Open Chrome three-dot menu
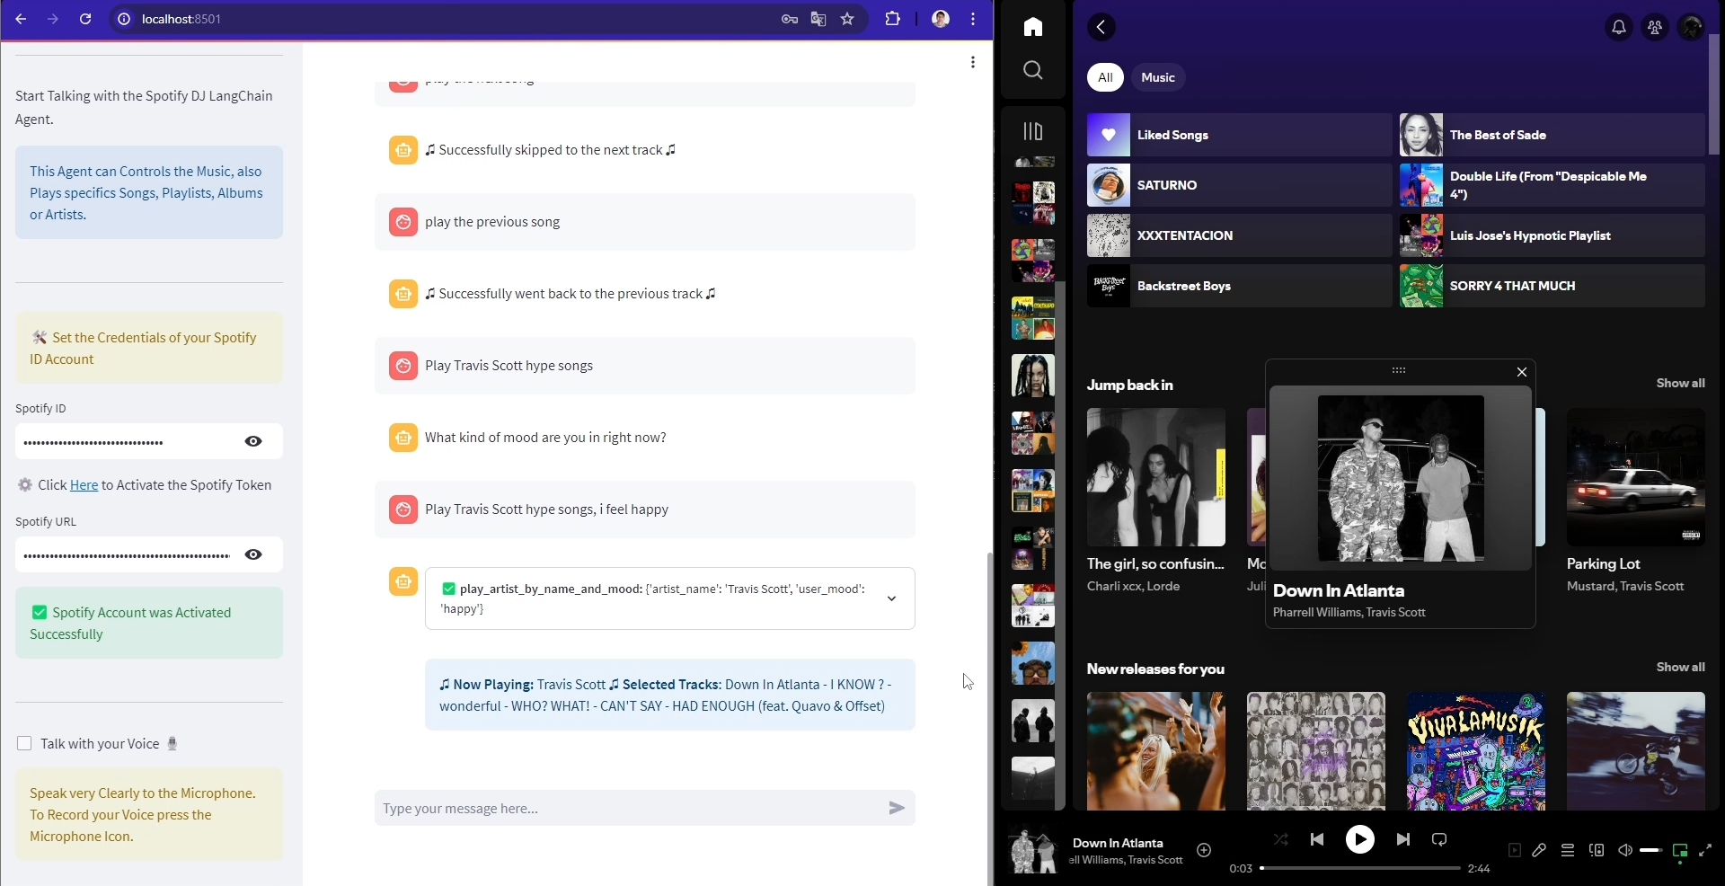 (973, 19)
